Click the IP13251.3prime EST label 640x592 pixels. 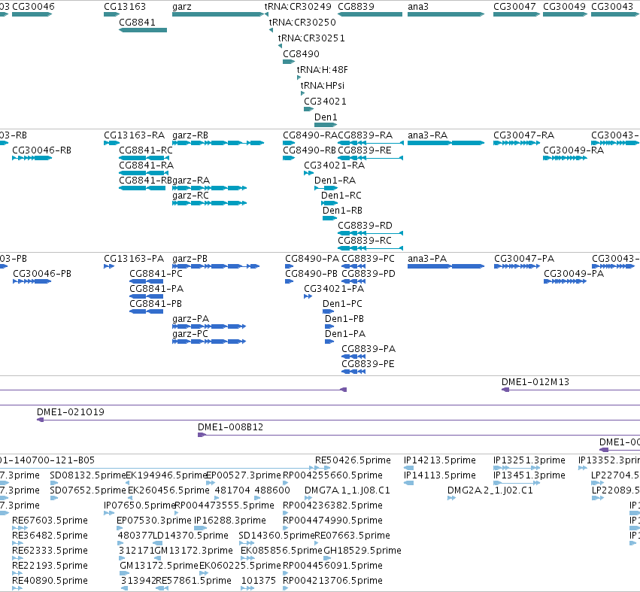(529, 460)
